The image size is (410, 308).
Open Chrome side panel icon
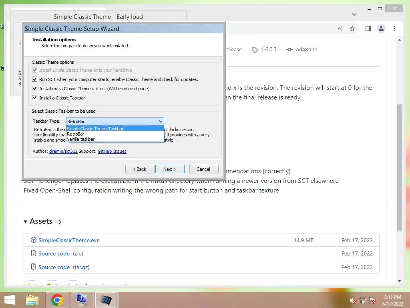point(368,28)
